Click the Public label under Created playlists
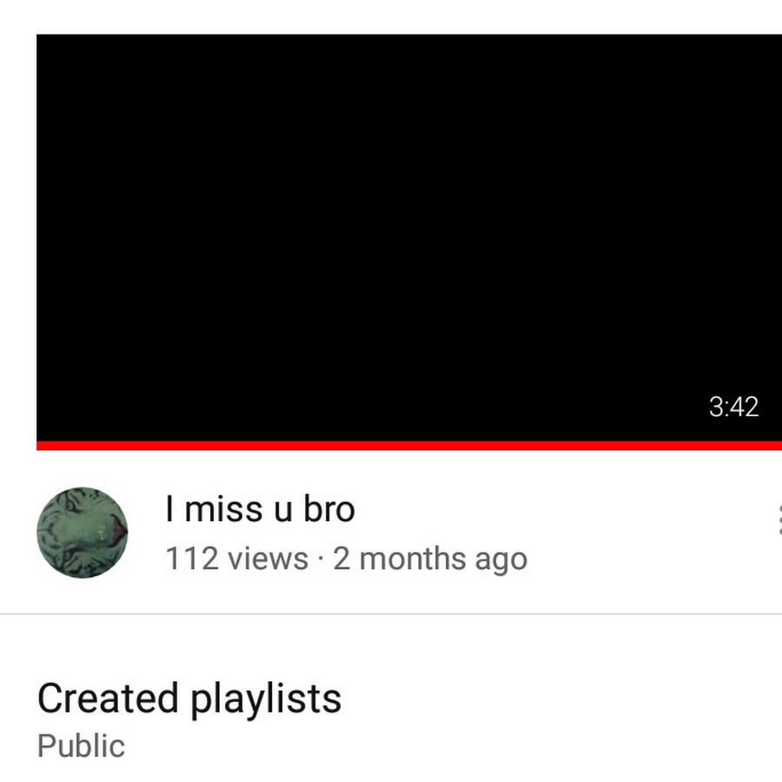Viewport: 782px width, 782px height. 81,746
